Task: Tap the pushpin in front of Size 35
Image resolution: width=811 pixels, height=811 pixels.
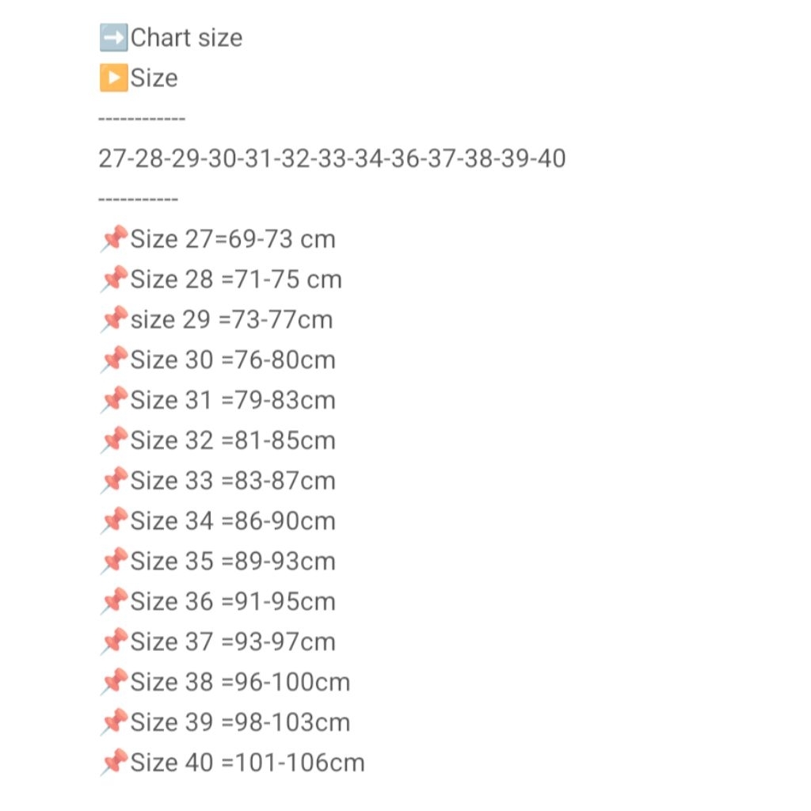Action: (x=115, y=562)
